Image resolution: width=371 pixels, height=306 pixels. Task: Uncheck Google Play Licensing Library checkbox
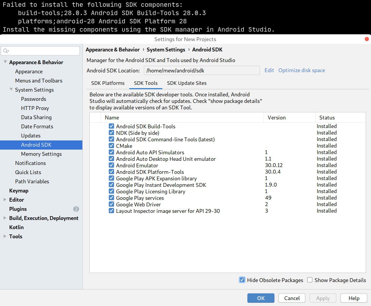click(x=111, y=191)
